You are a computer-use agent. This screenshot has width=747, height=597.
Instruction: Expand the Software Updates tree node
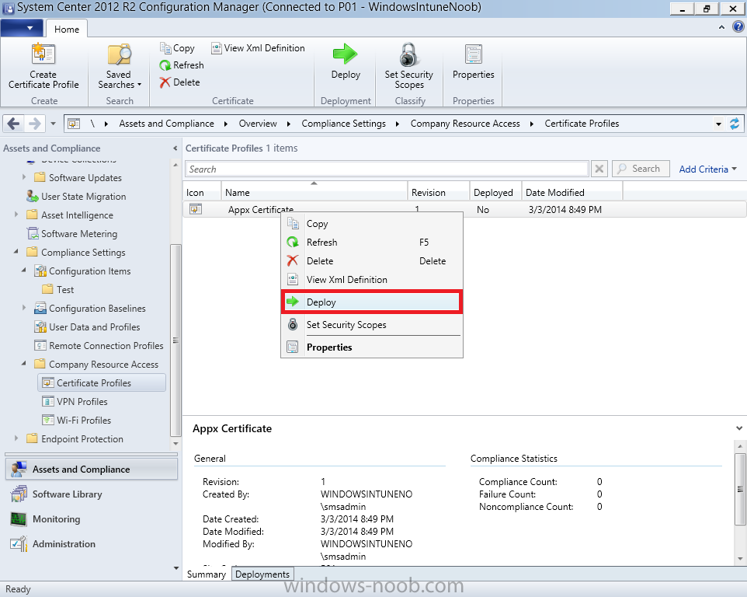point(24,177)
